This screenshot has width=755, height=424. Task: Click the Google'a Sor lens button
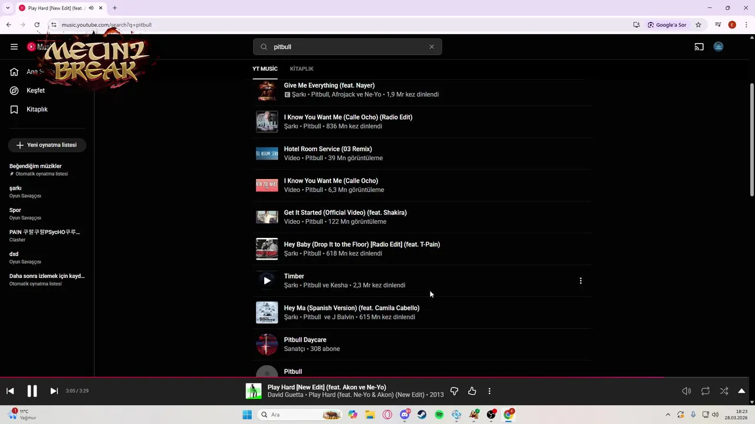pos(667,25)
